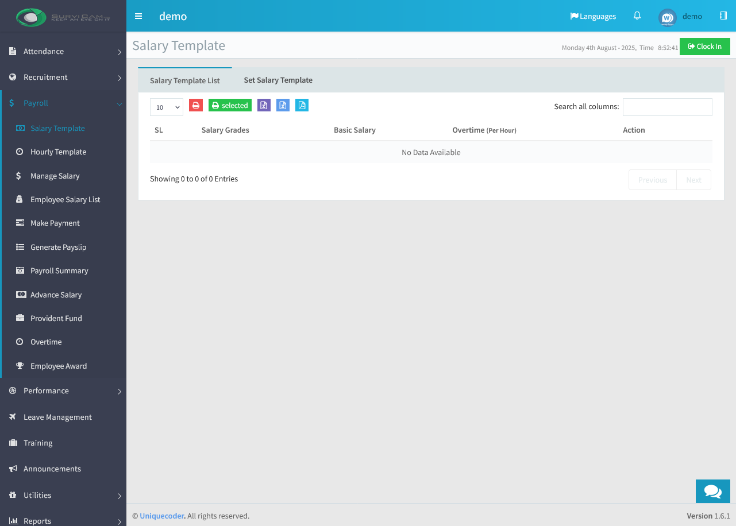Open Generate Payslip from the sidebar
736x526 pixels.
coord(63,247)
